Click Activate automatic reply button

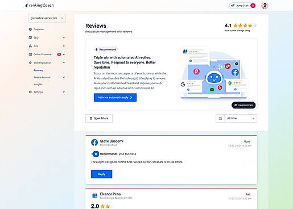pos(115,98)
